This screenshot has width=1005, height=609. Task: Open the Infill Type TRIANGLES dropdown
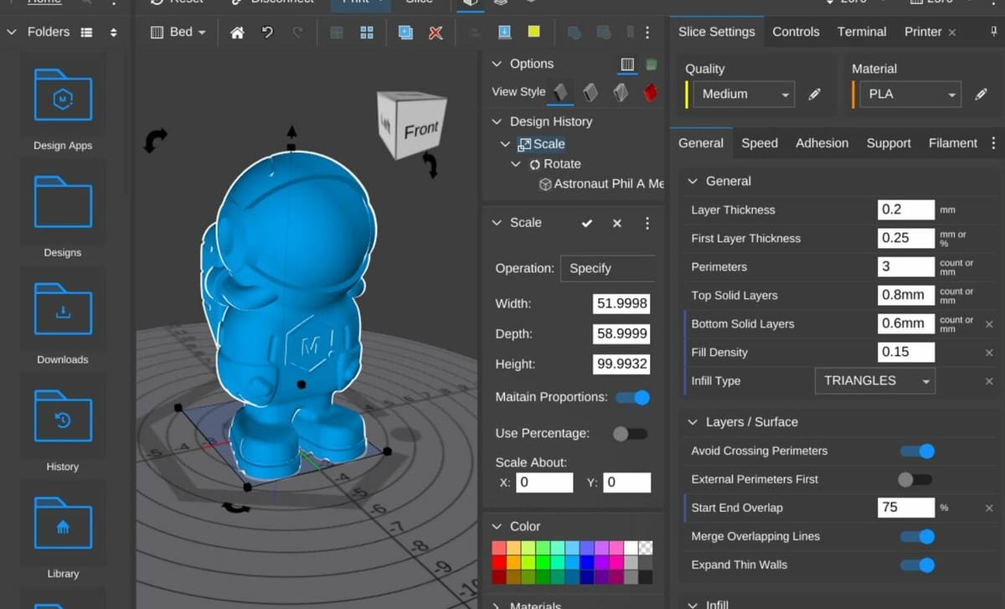click(x=875, y=381)
